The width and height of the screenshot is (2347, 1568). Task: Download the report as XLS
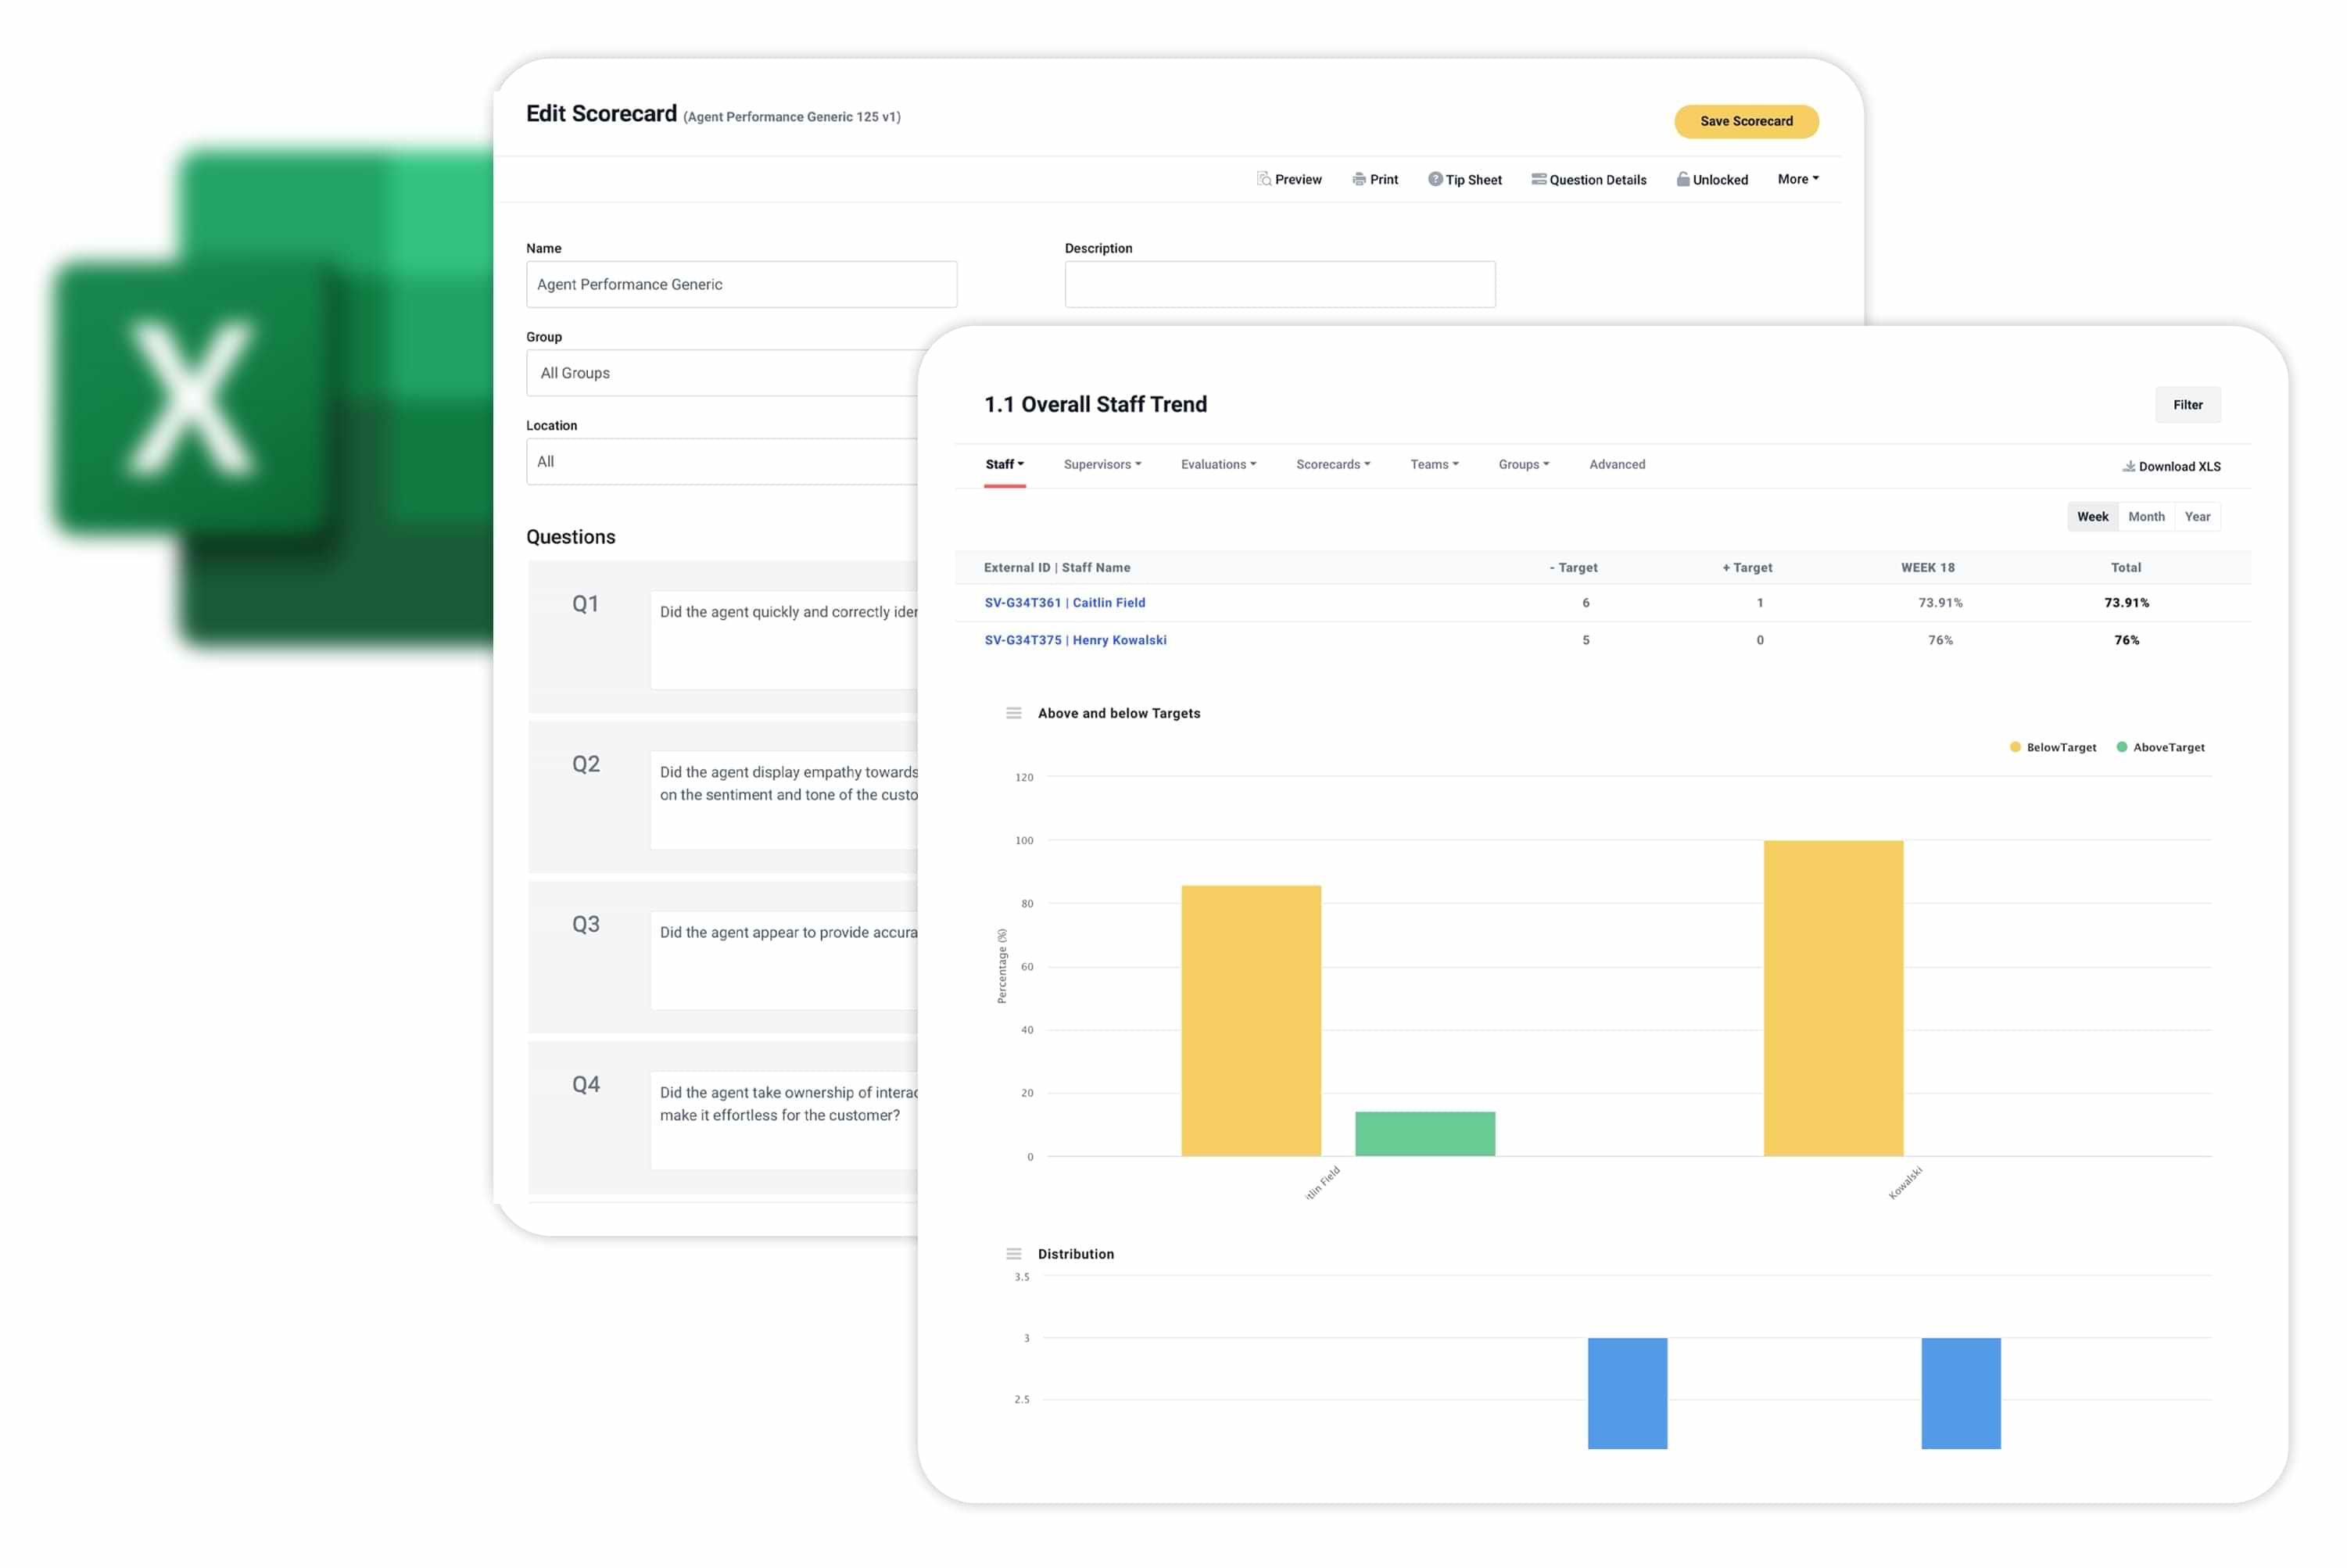[2170, 466]
